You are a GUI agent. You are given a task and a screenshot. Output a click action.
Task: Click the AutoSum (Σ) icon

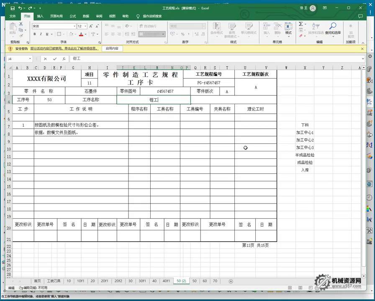(x=301, y=24)
